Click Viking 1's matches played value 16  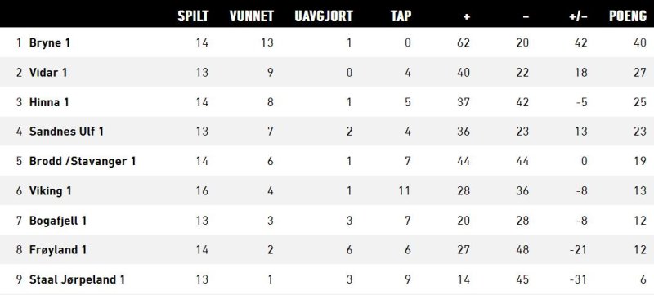[202, 191]
